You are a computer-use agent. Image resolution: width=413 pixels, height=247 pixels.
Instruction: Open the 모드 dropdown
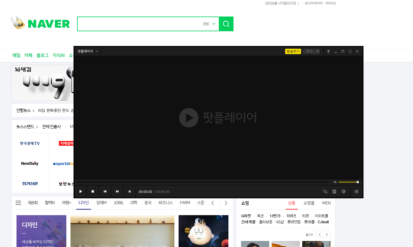312,51
